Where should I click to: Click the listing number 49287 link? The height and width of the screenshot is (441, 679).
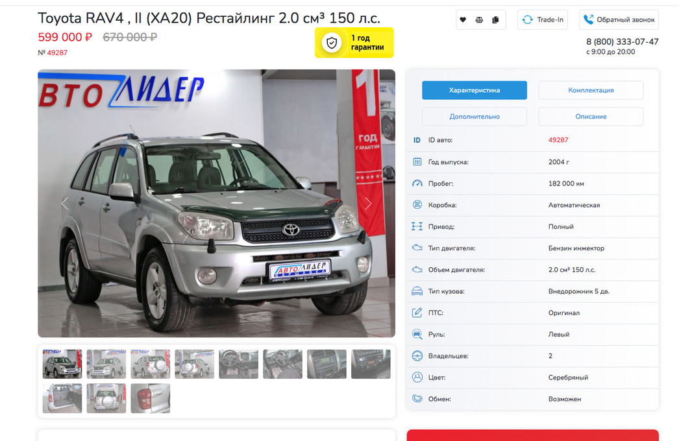(57, 53)
